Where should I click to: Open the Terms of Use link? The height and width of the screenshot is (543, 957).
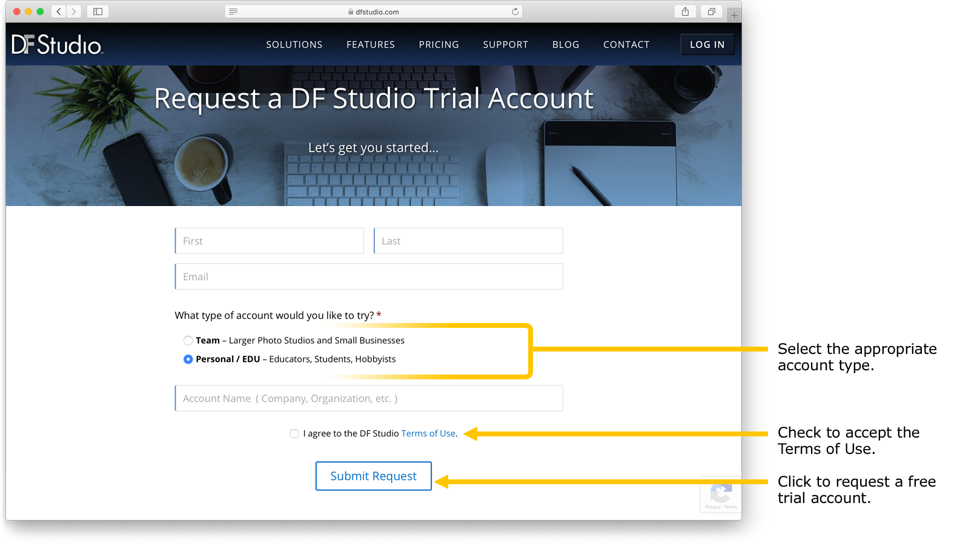pyautogui.click(x=428, y=433)
